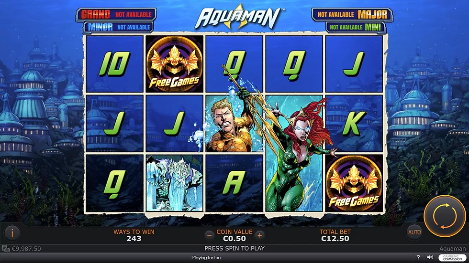The image size is (469, 263).
Task: Click the coin stack balance icon
Action: click(5, 248)
